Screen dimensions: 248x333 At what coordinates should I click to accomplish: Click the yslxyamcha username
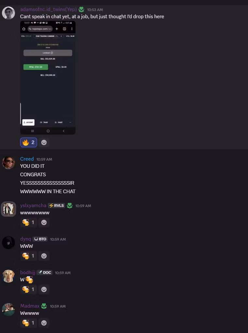point(33,206)
